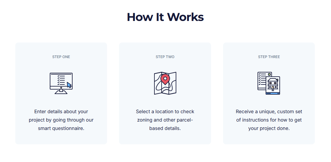
Task: Click the red location pin on the map
Action: [165, 79]
